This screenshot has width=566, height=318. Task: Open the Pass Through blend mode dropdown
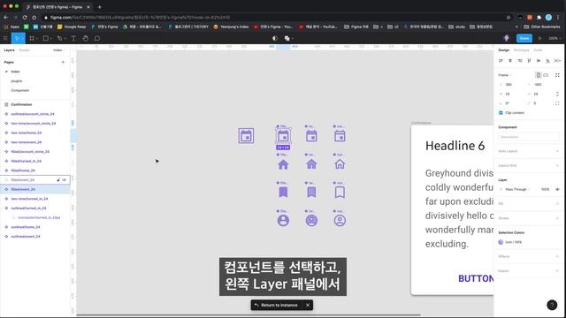point(517,189)
